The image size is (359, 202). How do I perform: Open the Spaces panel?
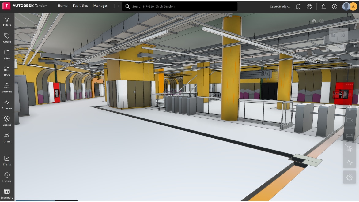7,121
